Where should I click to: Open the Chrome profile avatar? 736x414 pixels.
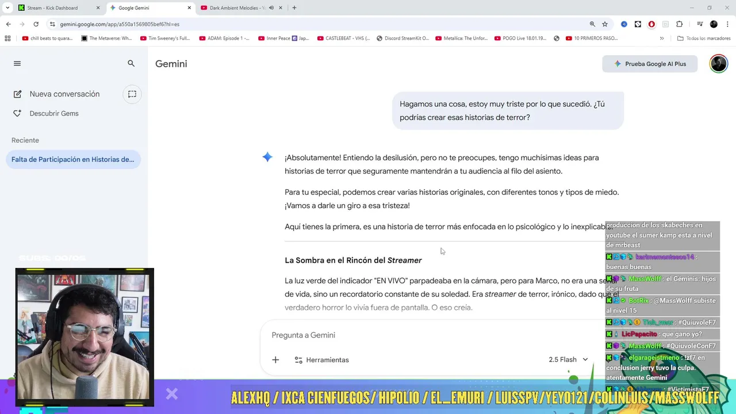pyautogui.click(x=714, y=24)
